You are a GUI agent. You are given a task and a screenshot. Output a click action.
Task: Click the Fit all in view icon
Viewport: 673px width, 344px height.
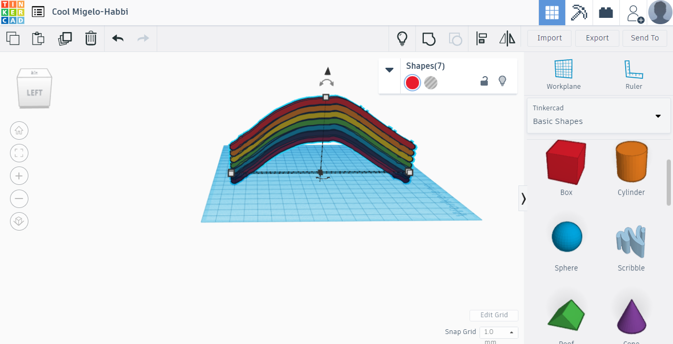pyautogui.click(x=19, y=153)
